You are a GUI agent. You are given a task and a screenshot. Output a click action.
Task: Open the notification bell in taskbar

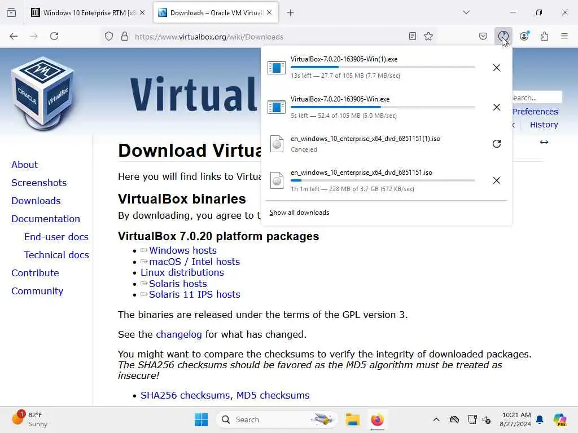click(x=540, y=419)
